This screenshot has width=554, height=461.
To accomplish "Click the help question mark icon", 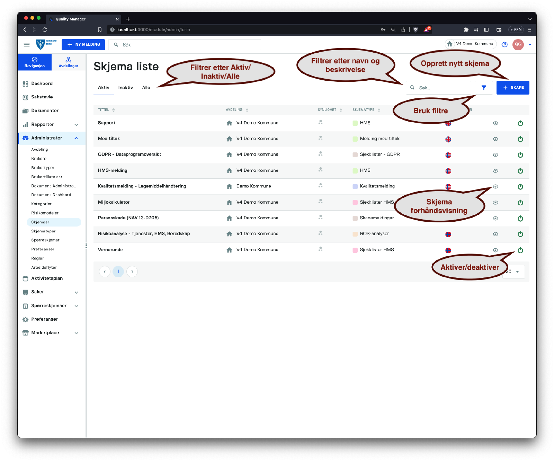I will [x=504, y=45].
